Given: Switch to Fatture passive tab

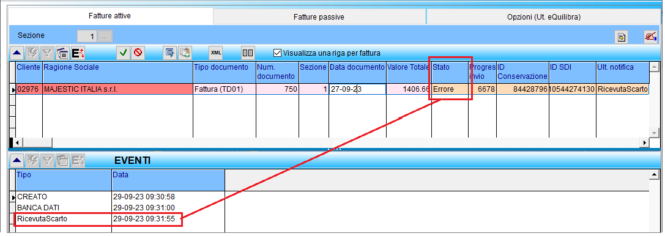Looking at the screenshot, I should (319, 17).
